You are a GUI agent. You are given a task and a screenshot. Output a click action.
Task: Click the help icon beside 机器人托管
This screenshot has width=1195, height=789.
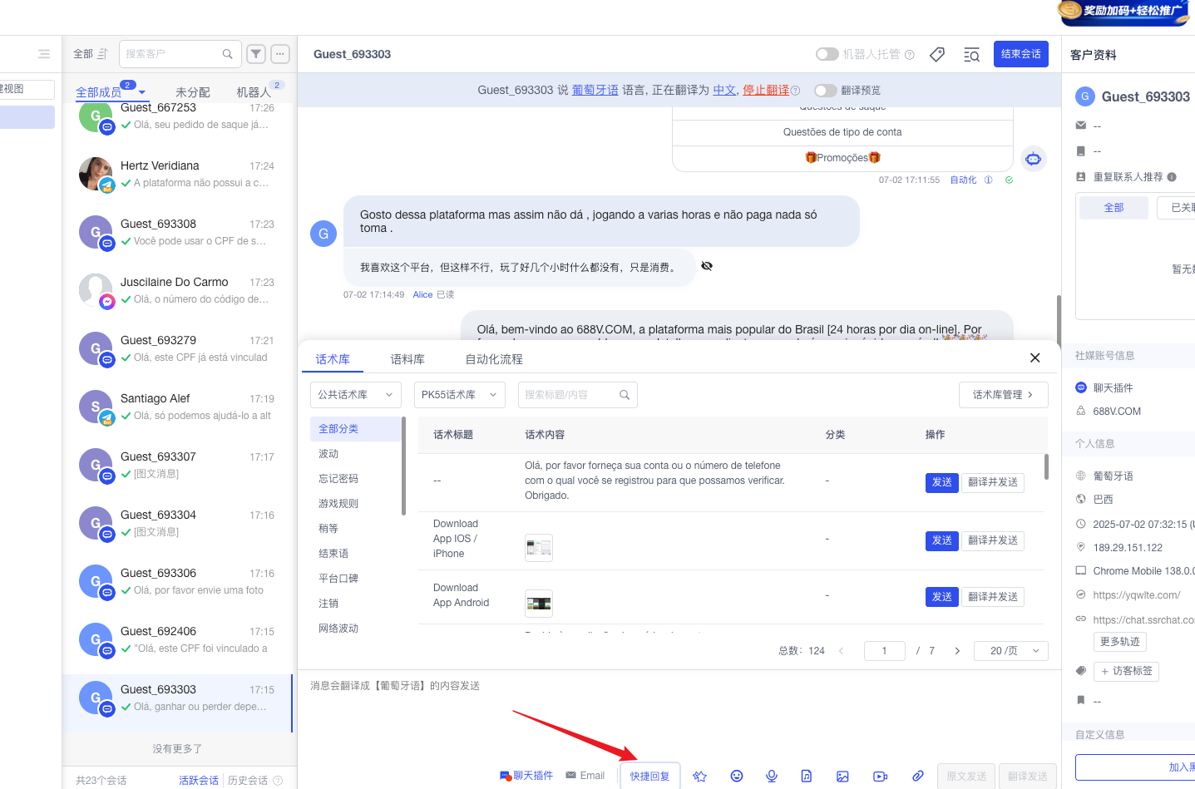pos(910,55)
